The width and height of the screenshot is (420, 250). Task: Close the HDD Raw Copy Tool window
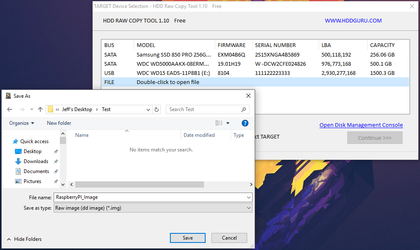click(412, 6)
